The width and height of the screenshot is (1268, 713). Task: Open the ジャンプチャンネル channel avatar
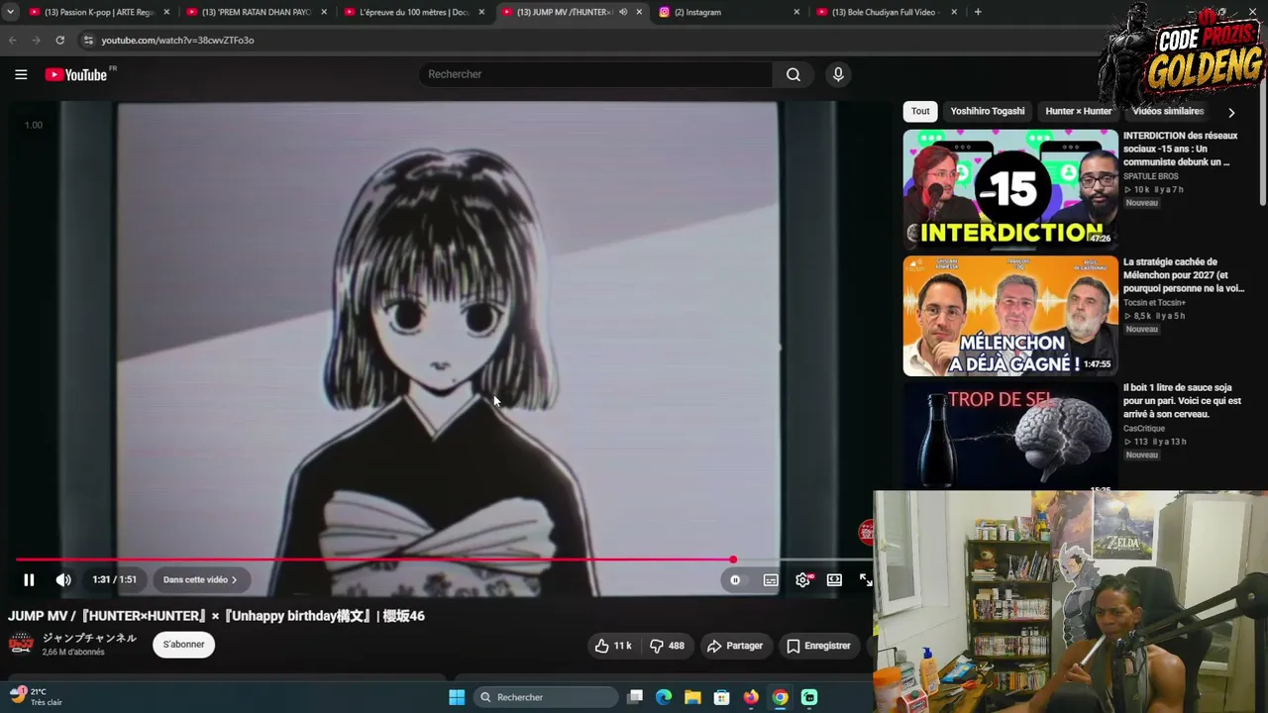[21, 645]
